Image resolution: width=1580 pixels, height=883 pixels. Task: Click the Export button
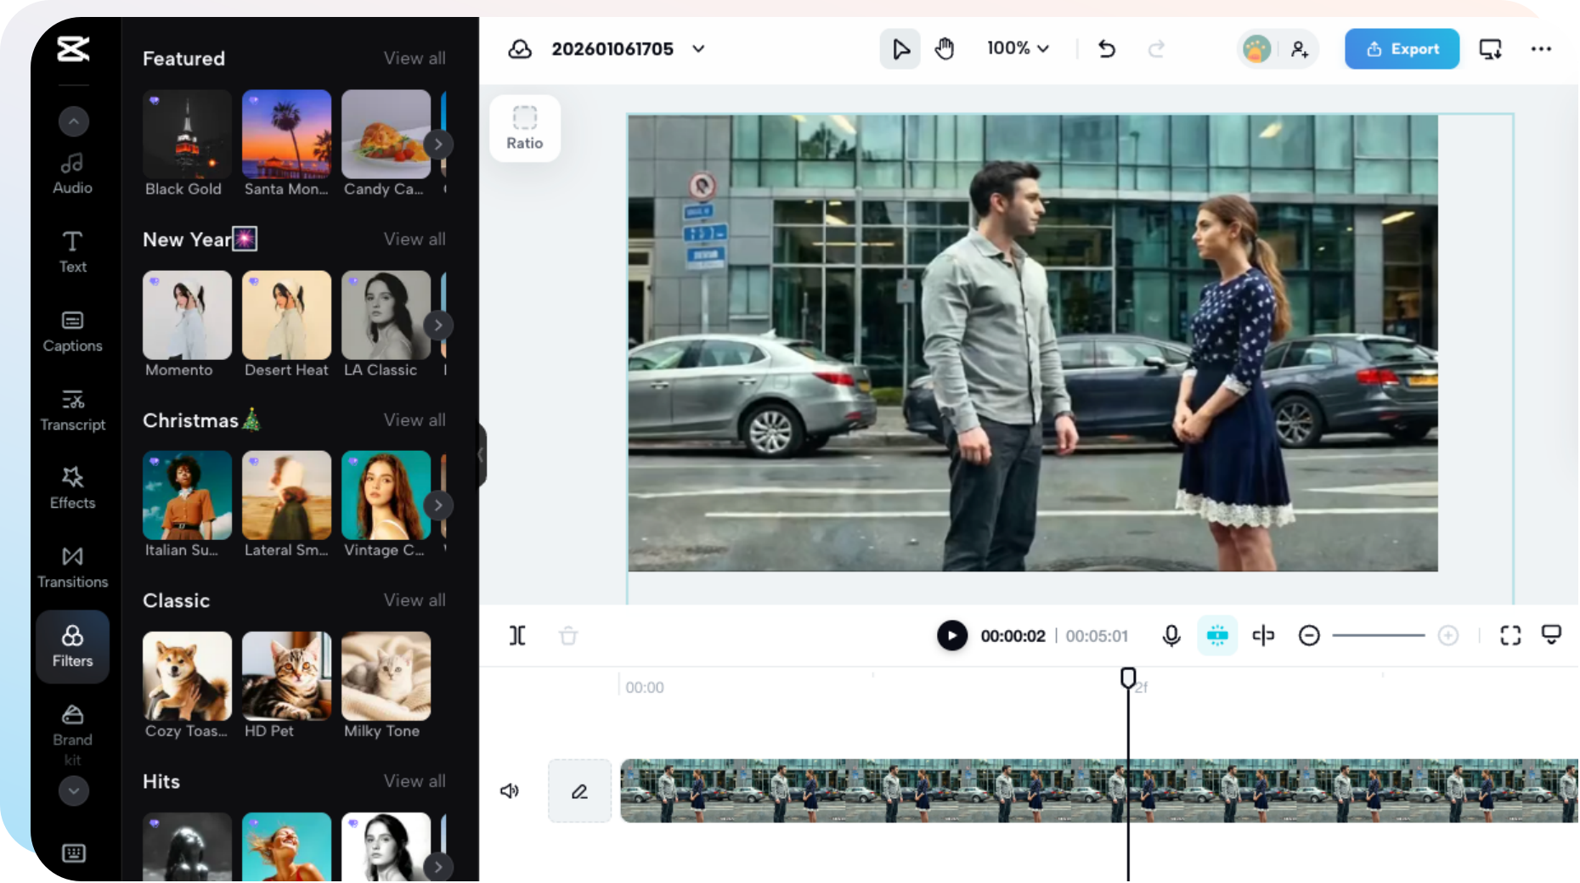coord(1402,49)
